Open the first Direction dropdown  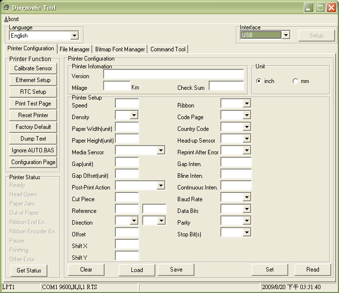[134, 221]
